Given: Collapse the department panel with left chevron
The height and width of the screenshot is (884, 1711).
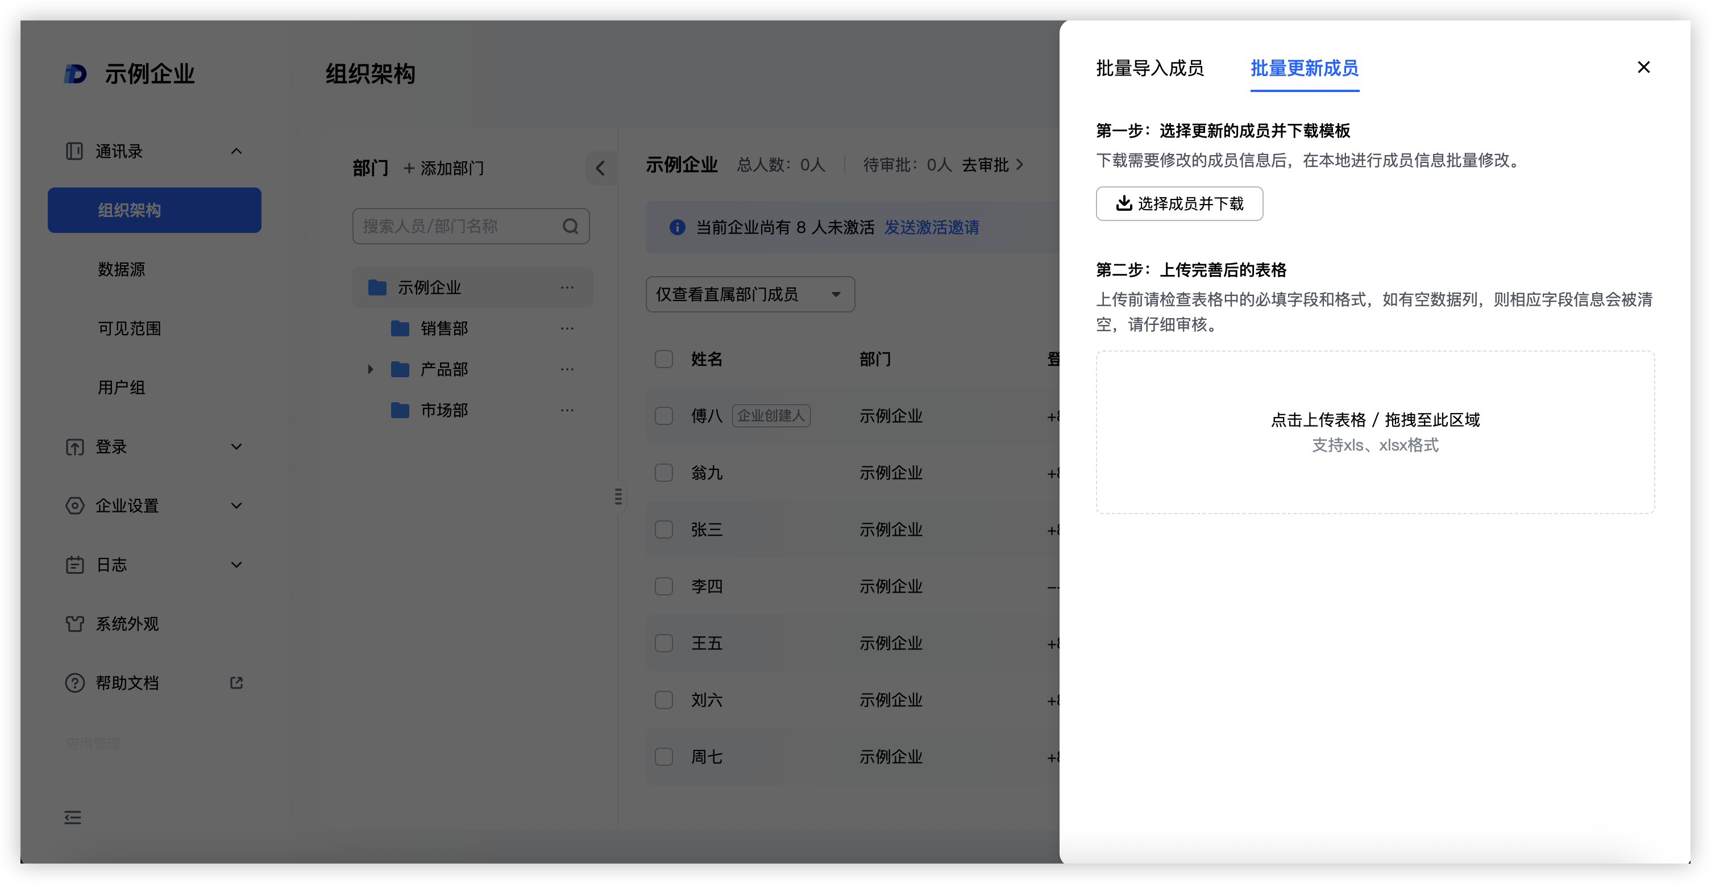Looking at the screenshot, I should pos(600,168).
